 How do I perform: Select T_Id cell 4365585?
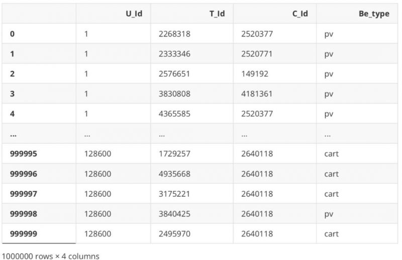click(x=174, y=114)
